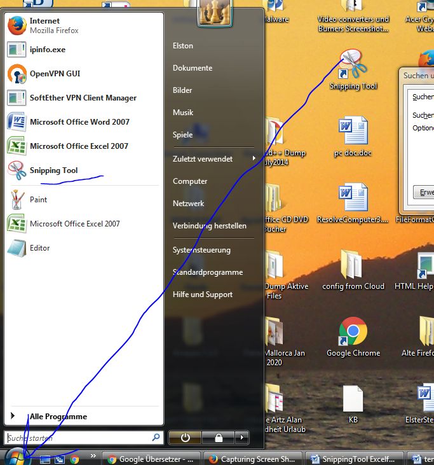Open OpenVPN GUI in the Start menu
The width and height of the screenshot is (434, 465).
84,74
